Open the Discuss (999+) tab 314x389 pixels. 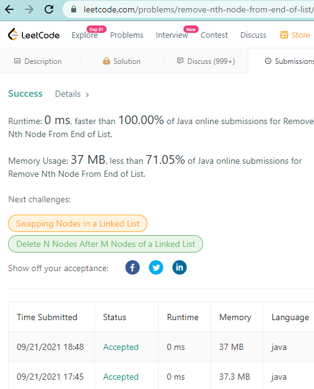pyautogui.click(x=206, y=61)
